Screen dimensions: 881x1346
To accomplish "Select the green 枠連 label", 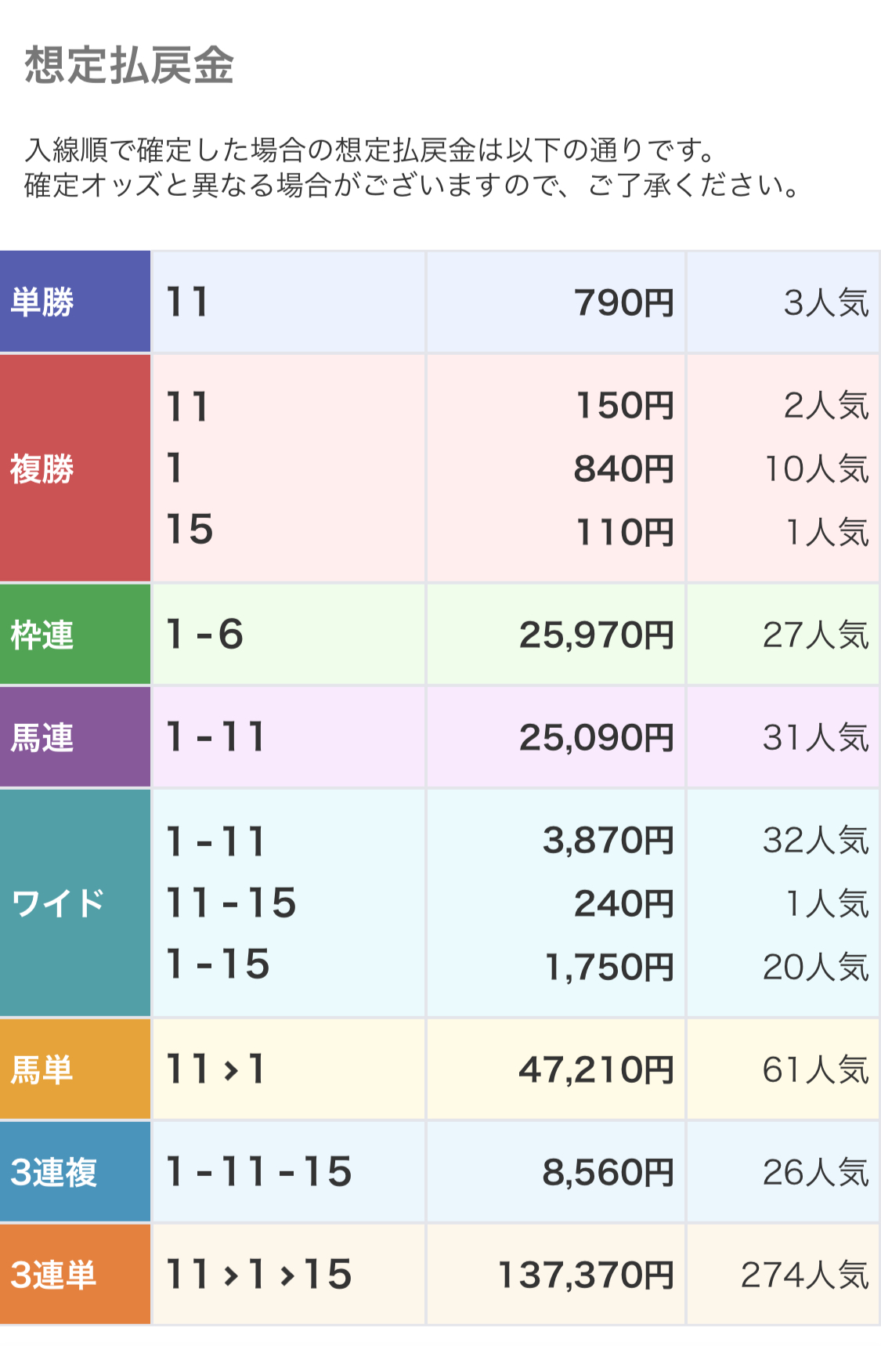I will pos(42,635).
